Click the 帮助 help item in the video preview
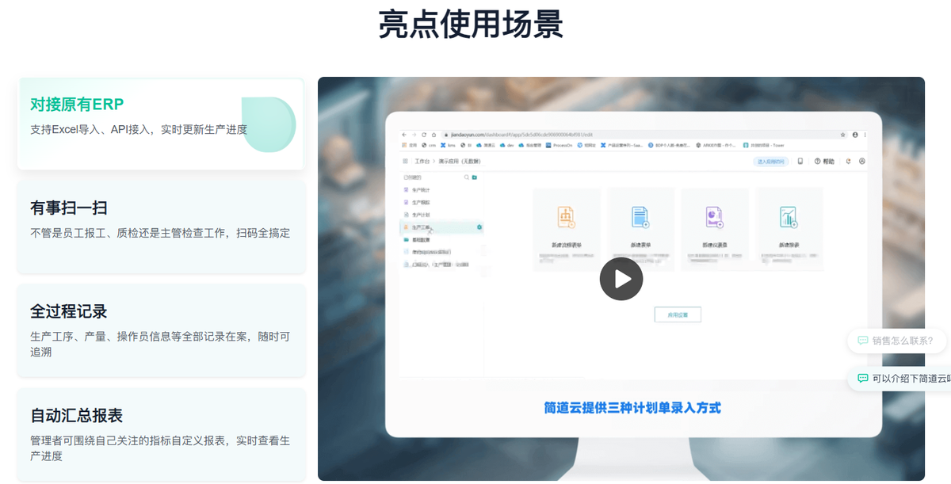 (824, 161)
